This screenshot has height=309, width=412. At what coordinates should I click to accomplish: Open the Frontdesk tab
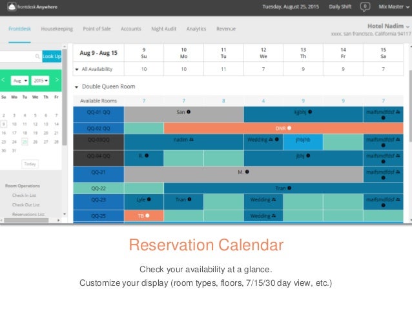pyautogui.click(x=20, y=28)
